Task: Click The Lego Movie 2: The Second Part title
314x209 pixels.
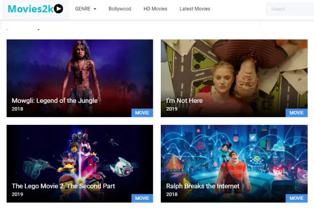Action: pos(63,186)
